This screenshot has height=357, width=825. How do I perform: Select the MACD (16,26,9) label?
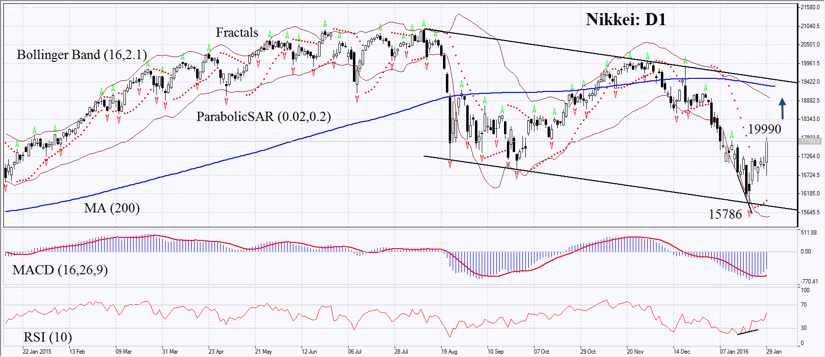click(x=60, y=270)
